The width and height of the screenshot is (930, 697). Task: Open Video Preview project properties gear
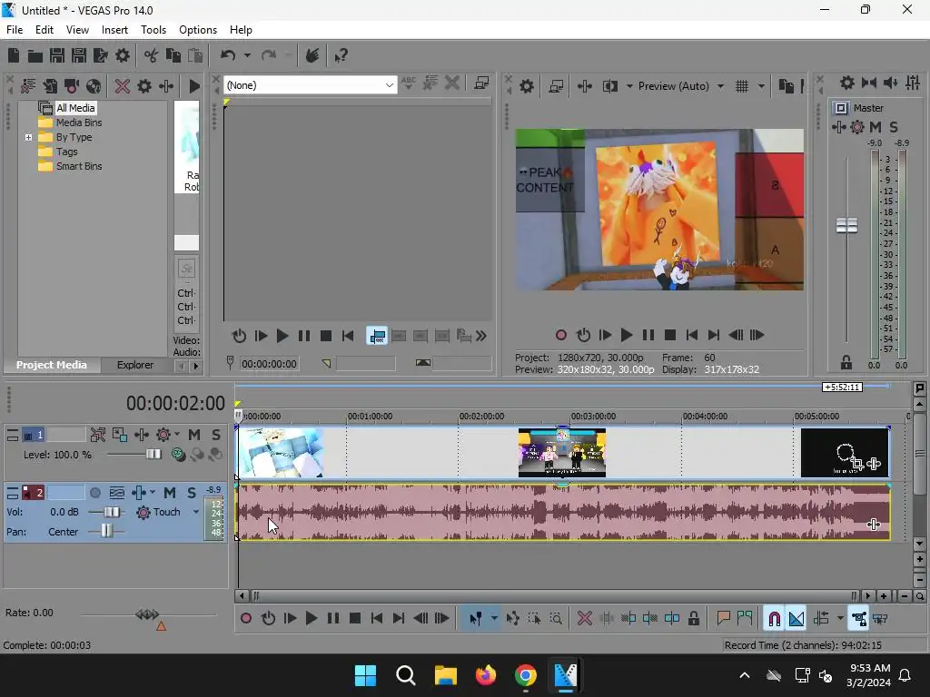tap(526, 86)
